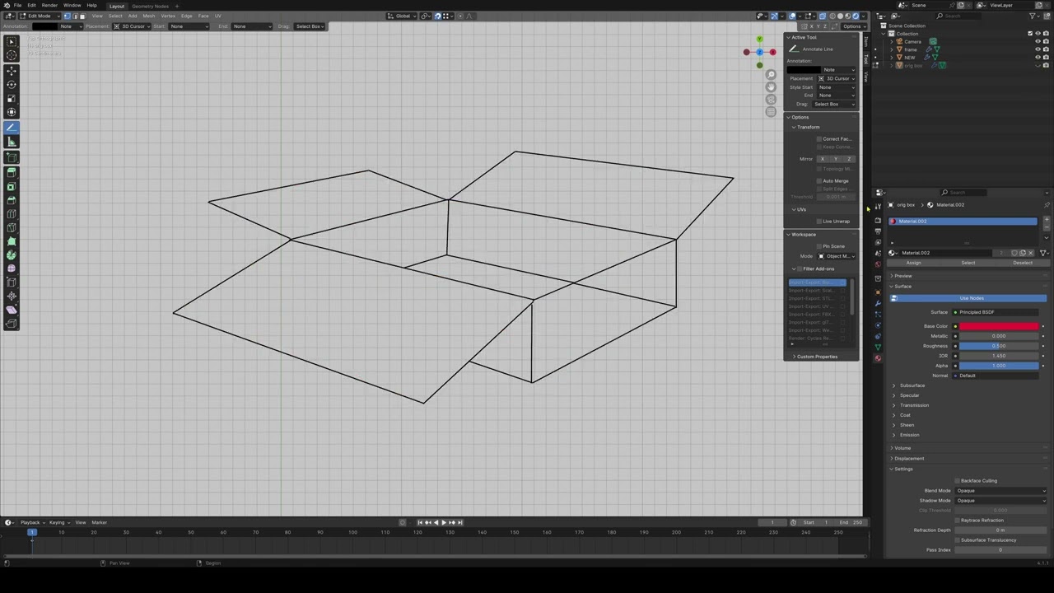Switch to rendered viewport shading

click(x=856, y=16)
